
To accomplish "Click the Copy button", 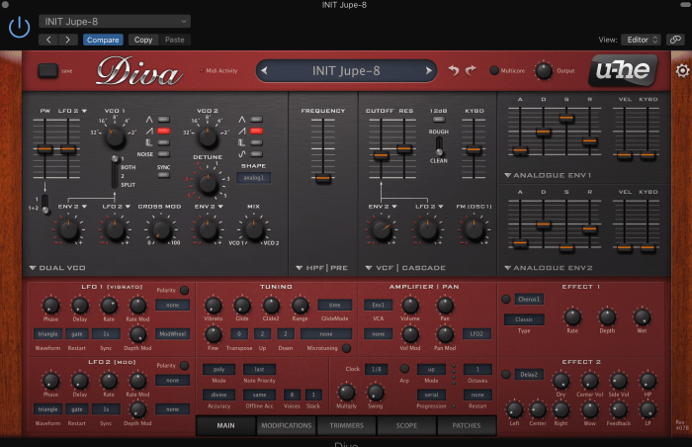I will 143,40.
